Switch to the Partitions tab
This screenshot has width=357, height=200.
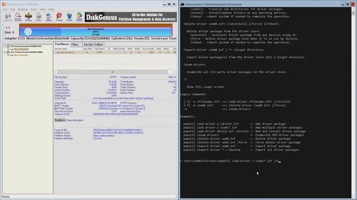(62, 44)
